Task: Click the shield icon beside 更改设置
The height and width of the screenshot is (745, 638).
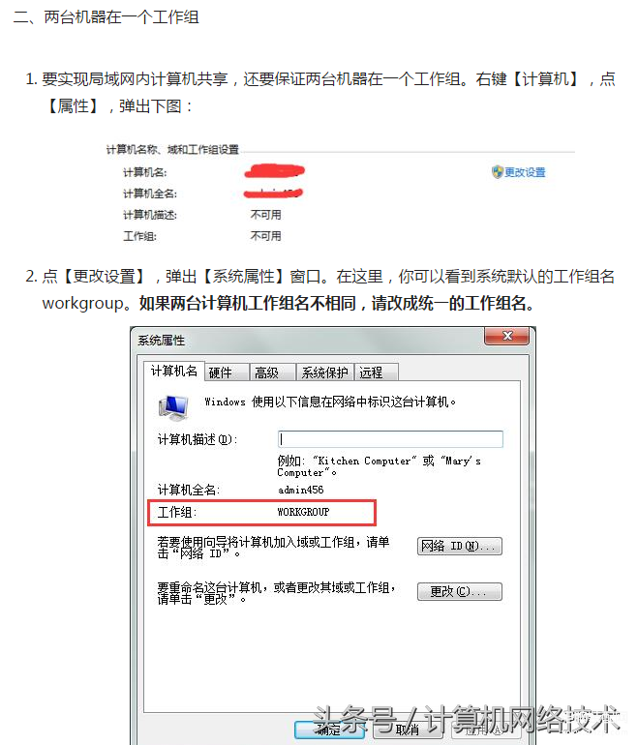Action: [497, 172]
